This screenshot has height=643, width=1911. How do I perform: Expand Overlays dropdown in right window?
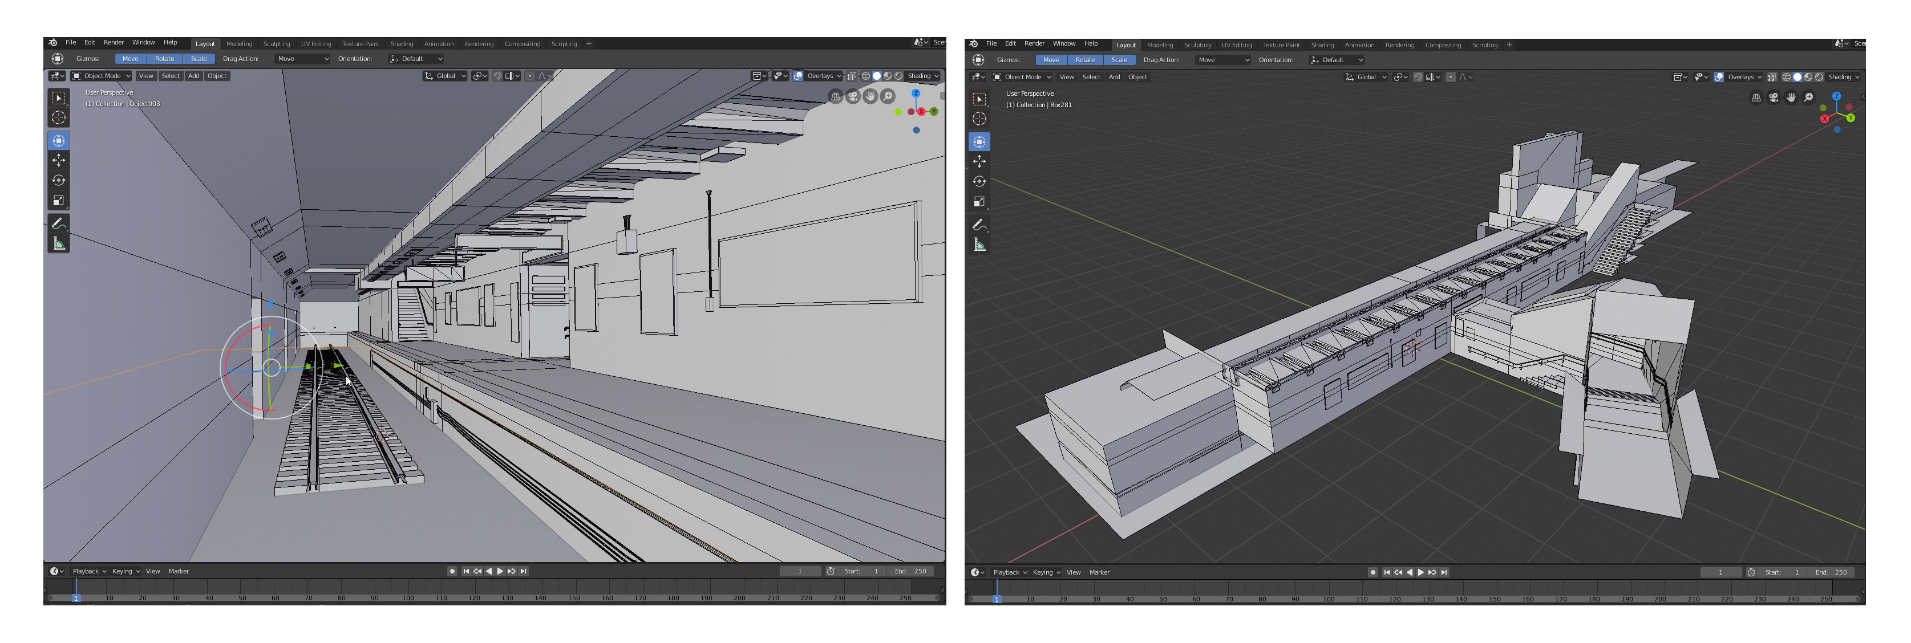[1744, 77]
